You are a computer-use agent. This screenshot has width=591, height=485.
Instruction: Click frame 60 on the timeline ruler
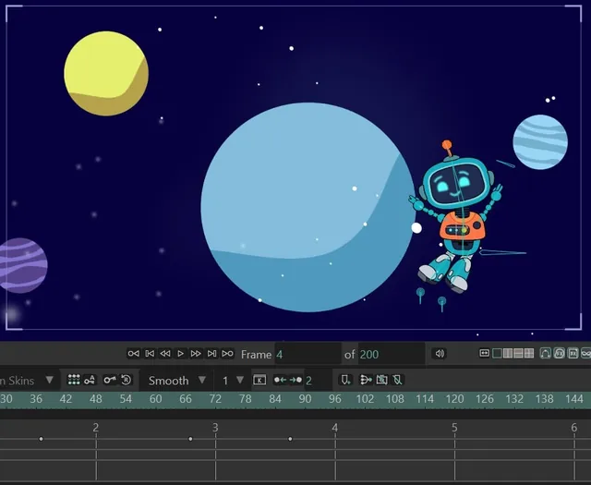point(156,399)
